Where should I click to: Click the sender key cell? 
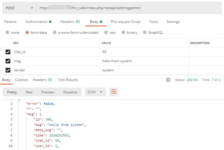pos(56,70)
